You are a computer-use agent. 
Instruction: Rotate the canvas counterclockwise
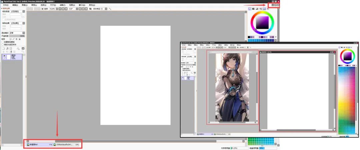tap(80, 9)
